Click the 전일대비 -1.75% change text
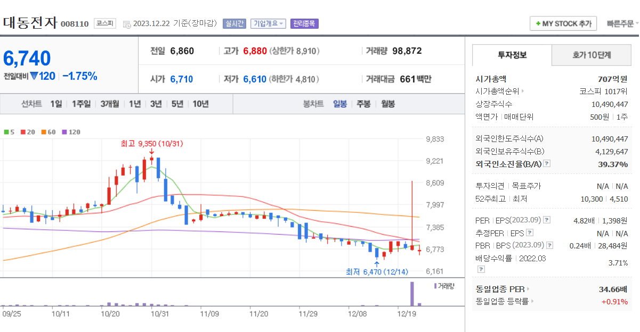This screenshot has height=332, width=640. [80, 76]
